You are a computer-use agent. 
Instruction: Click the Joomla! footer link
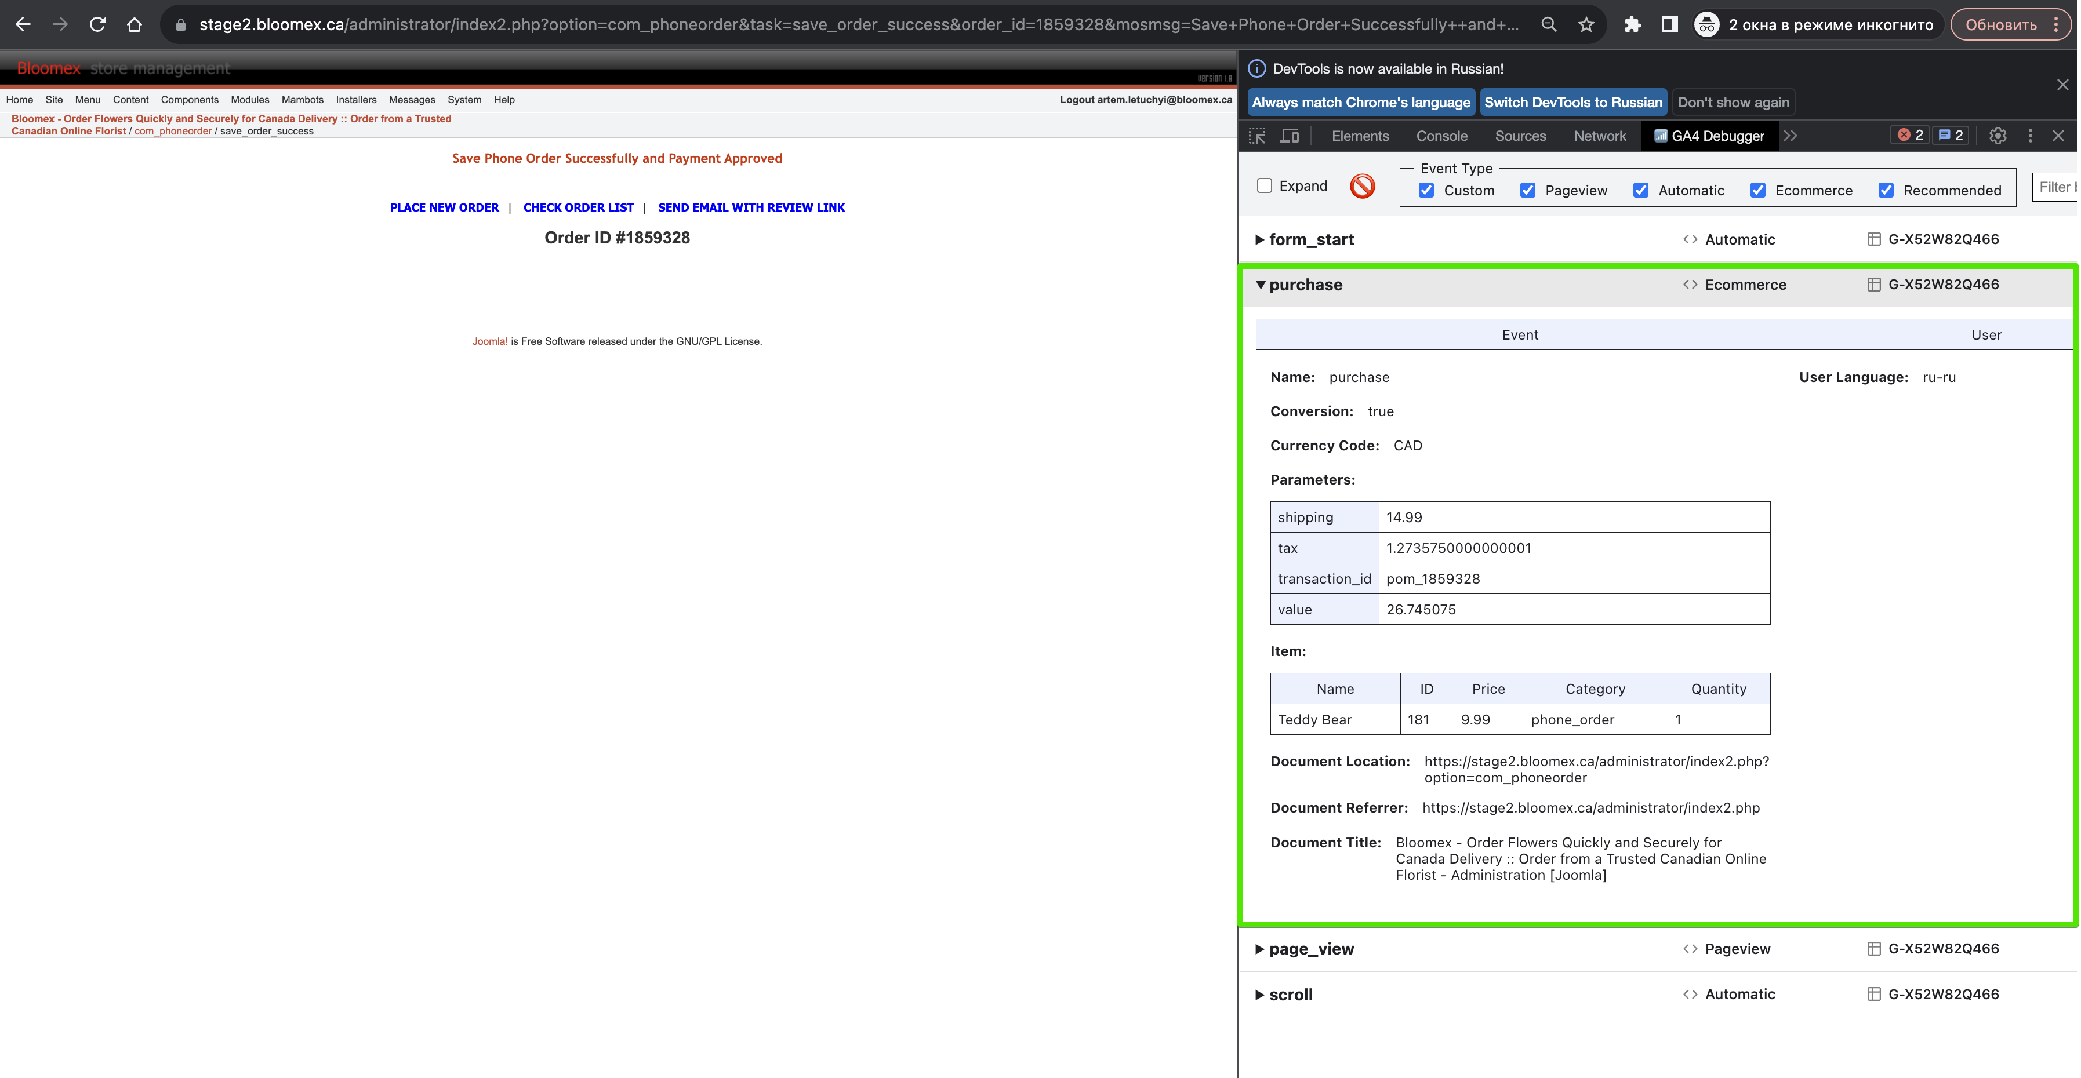489,341
